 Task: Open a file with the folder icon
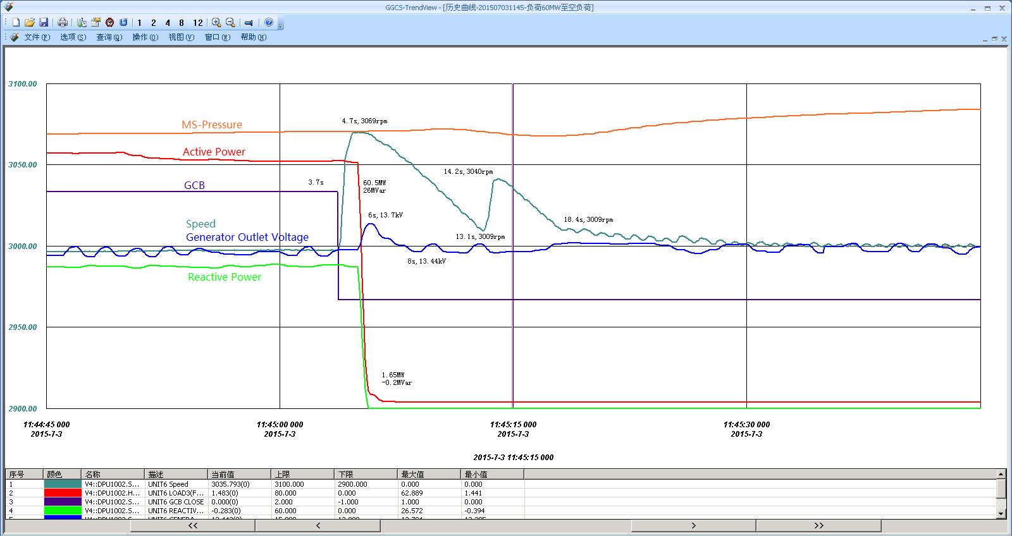[30, 23]
